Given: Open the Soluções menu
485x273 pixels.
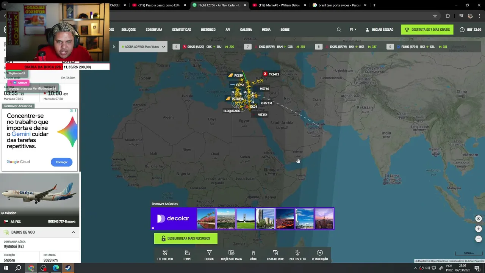Looking at the screenshot, I should [128, 30].
